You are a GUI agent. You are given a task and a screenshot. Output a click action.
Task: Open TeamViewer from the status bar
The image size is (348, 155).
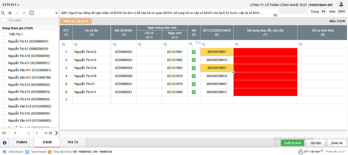(27, 152)
